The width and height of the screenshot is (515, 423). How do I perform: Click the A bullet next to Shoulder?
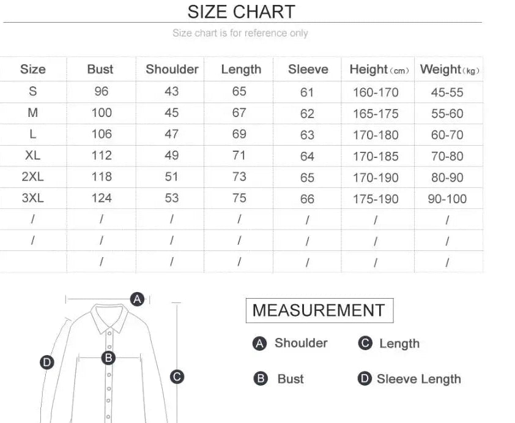(x=259, y=344)
